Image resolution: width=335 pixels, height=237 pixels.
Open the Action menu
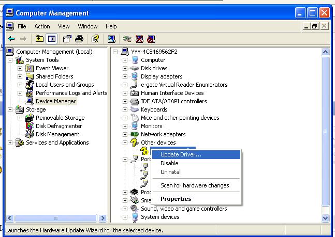(x=42, y=26)
